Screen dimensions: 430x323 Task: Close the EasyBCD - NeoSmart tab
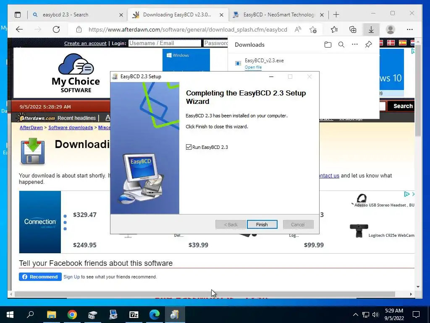pyautogui.click(x=322, y=15)
